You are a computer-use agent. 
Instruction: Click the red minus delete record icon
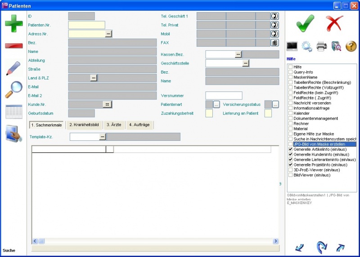pos(13,46)
